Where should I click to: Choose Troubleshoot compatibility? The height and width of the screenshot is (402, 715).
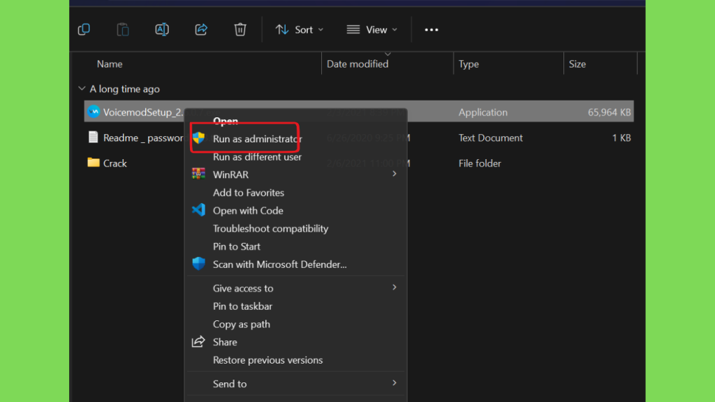point(270,228)
